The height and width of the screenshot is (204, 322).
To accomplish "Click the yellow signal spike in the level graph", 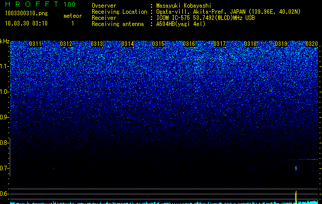I will pos(296,197).
